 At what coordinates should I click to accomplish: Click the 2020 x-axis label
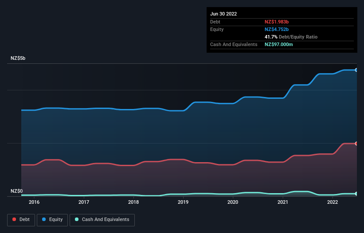233,202
